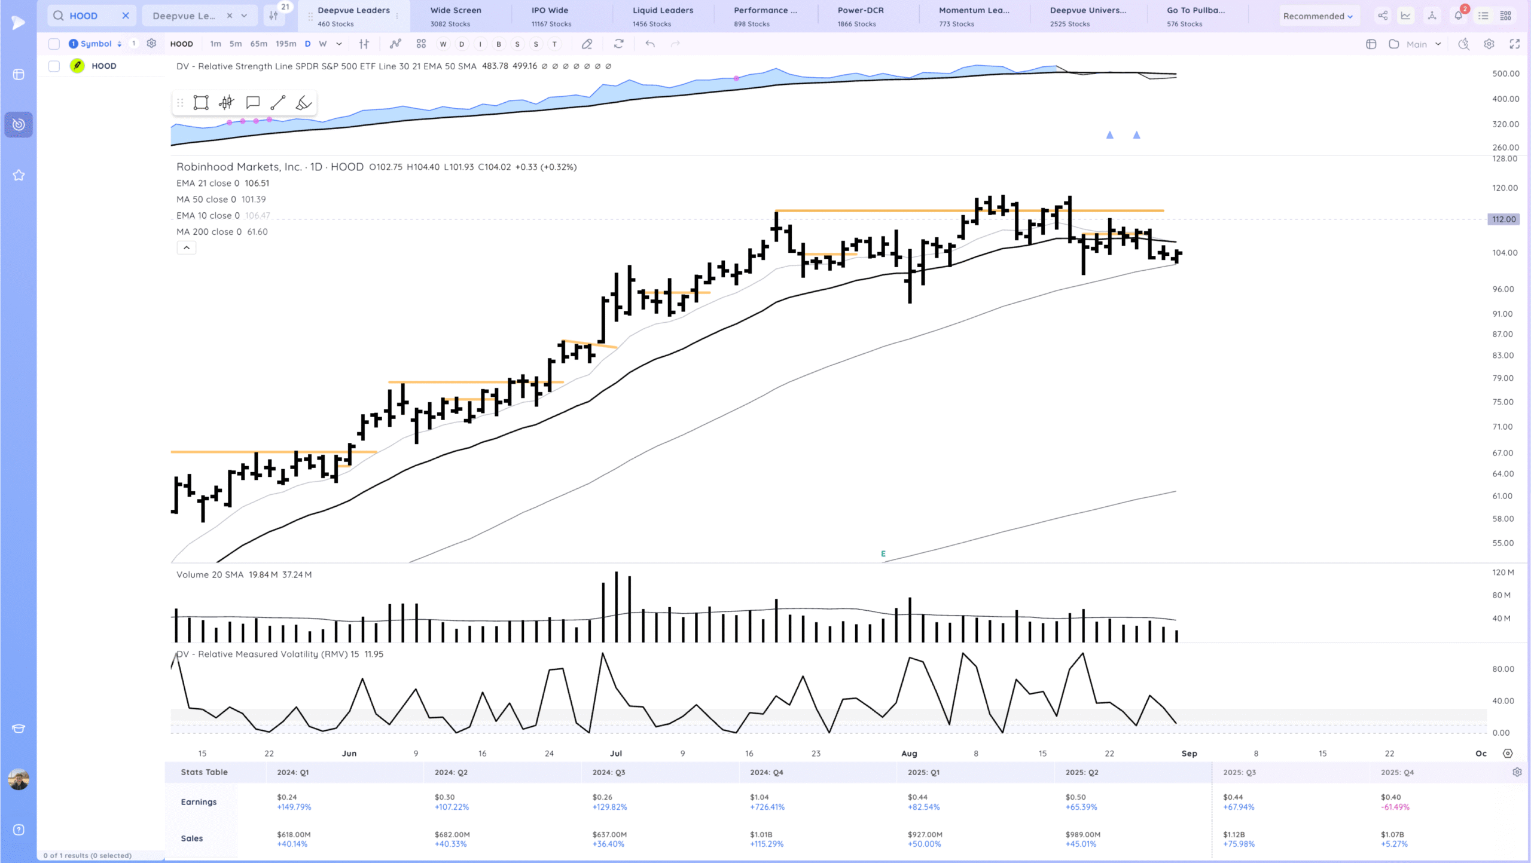Click the node graph icon in the top bar
This screenshot has height=863, width=1531.
coord(1432,16)
